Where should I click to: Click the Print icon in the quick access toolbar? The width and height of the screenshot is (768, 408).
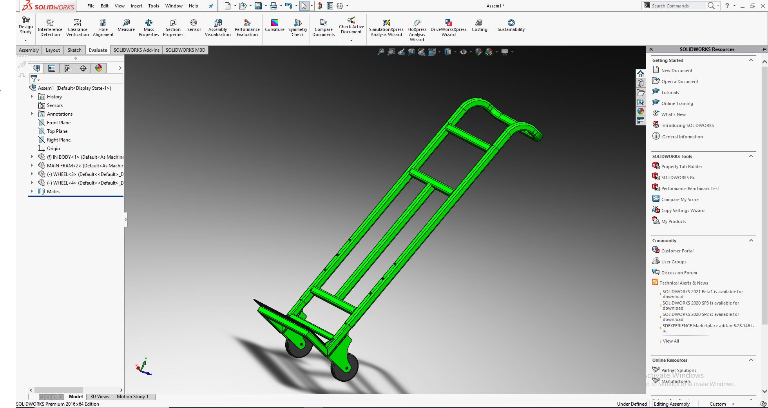[274, 6]
